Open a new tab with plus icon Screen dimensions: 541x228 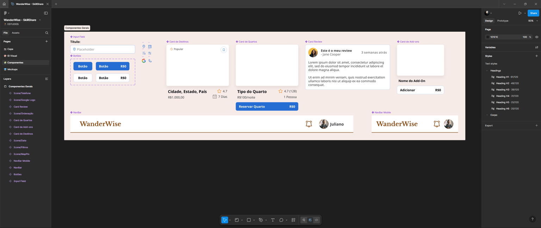click(x=56, y=4)
